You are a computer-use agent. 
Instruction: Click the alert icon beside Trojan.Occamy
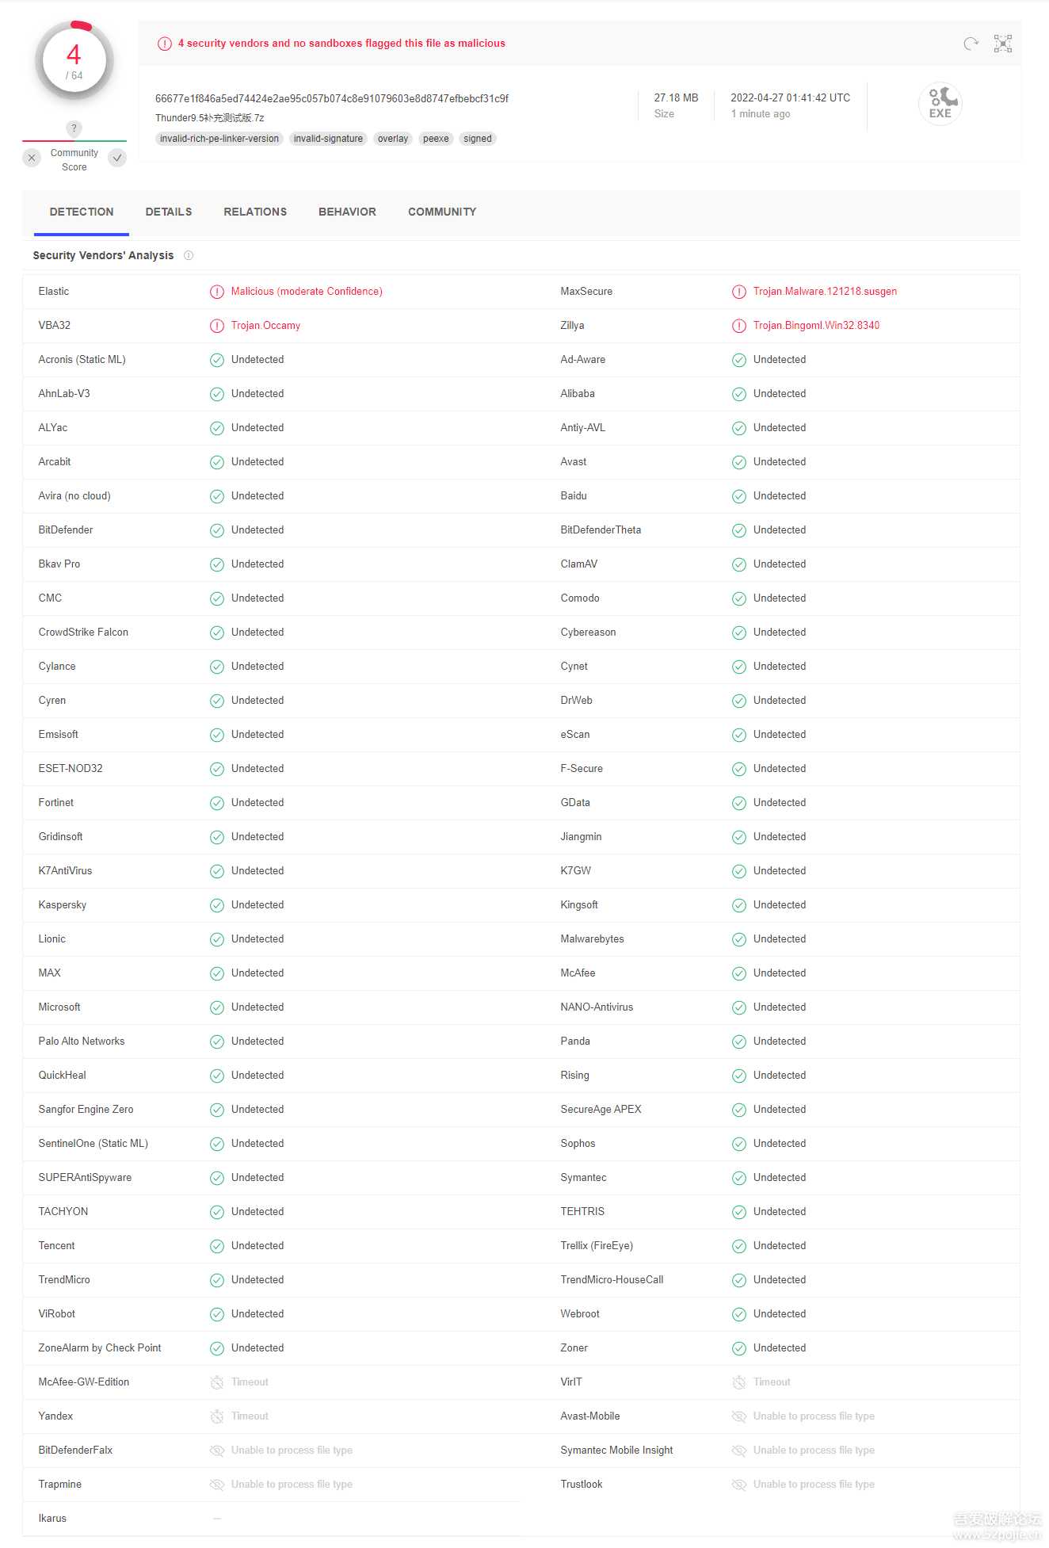click(217, 326)
